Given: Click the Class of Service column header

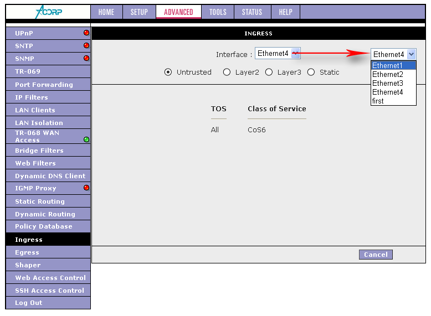Looking at the screenshot, I should click(277, 108).
